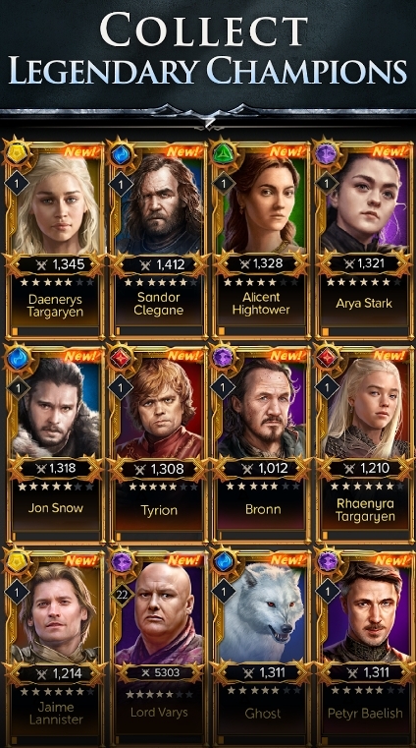Select the Jon Snow champion portrait

coord(56,408)
